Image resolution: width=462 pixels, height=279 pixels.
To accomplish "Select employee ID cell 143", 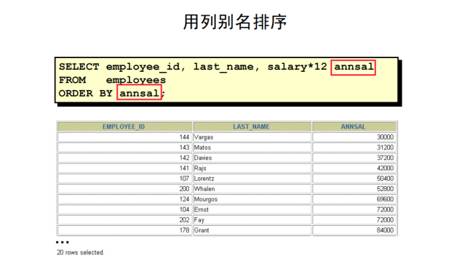I will point(124,147).
